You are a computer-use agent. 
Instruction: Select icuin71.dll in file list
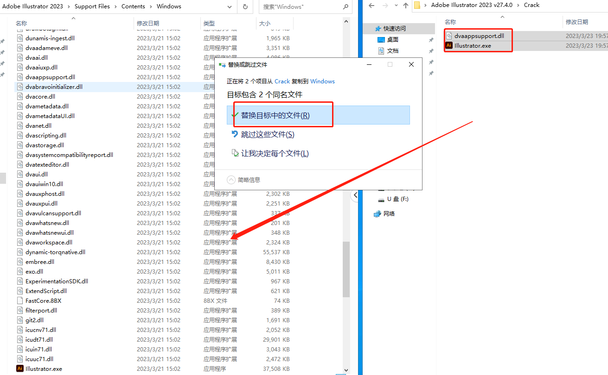pyautogui.click(x=38, y=349)
